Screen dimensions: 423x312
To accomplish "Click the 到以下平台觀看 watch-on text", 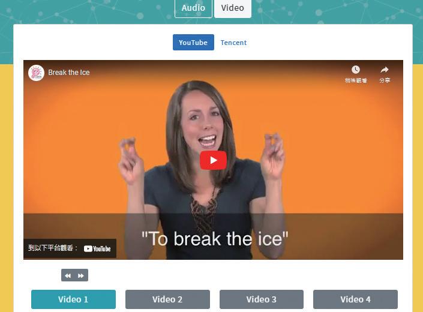I will [x=53, y=248].
